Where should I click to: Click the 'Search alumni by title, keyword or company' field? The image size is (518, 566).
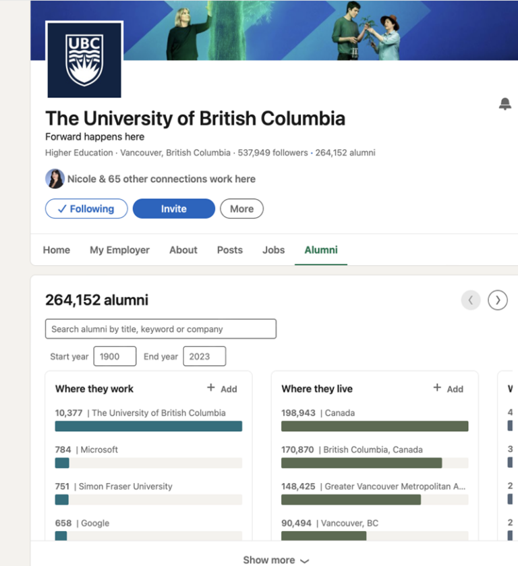(160, 329)
